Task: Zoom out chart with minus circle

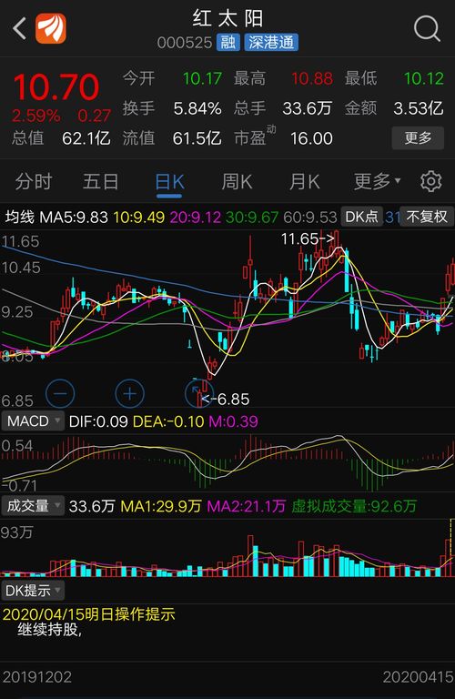Action: 60,393
